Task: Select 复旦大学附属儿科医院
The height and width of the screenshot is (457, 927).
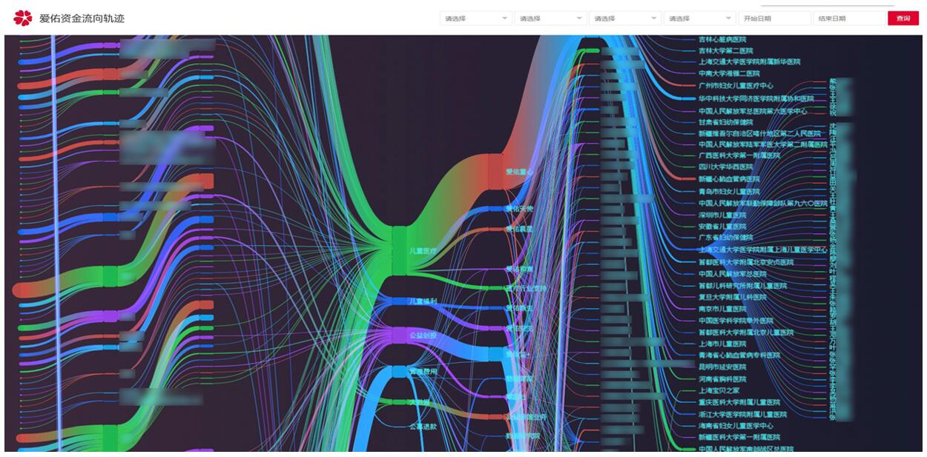Action: click(x=733, y=297)
